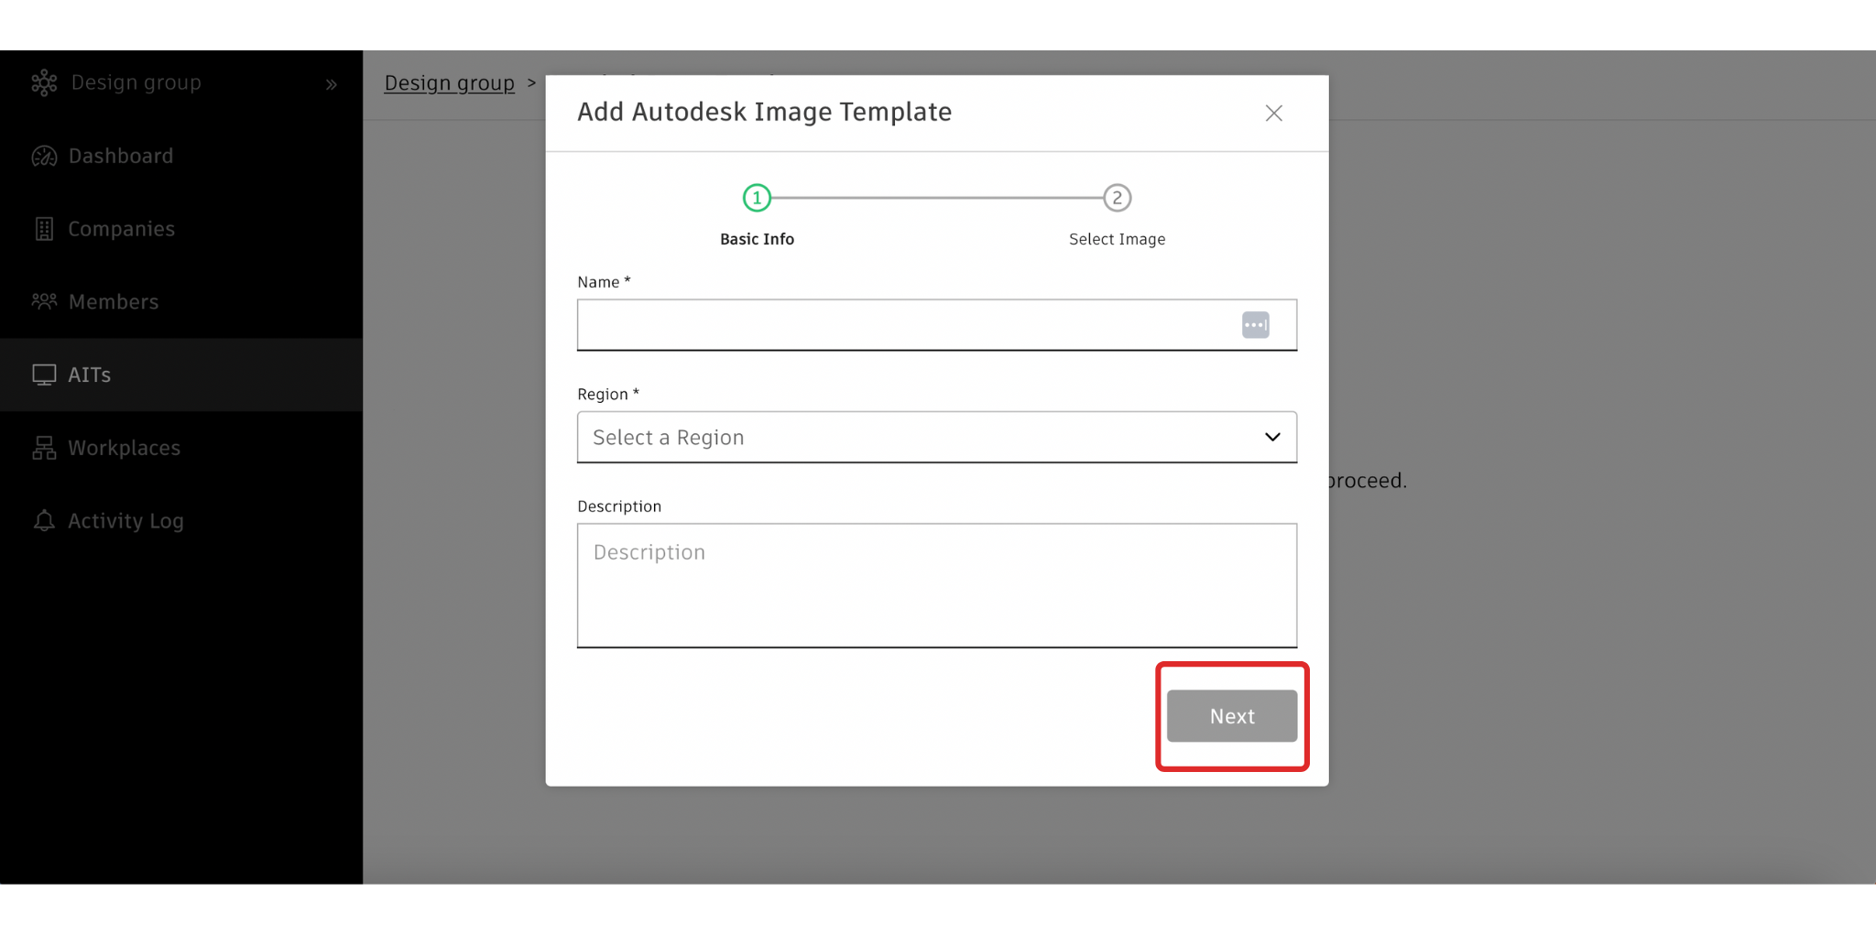Click the Workplaces workstation icon

[x=44, y=448]
